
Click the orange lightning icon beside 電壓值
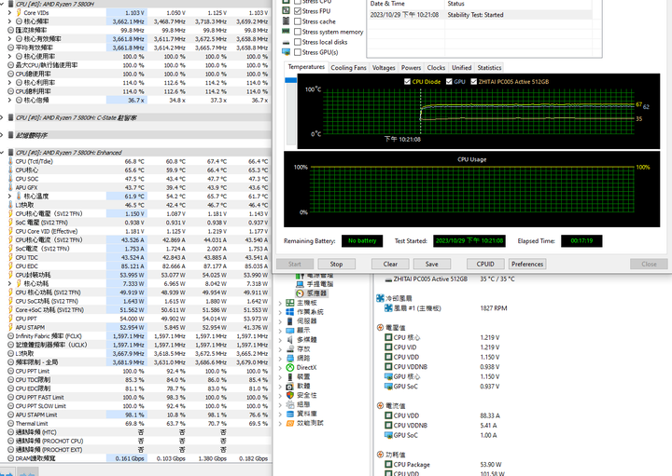click(x=380, y=328)
